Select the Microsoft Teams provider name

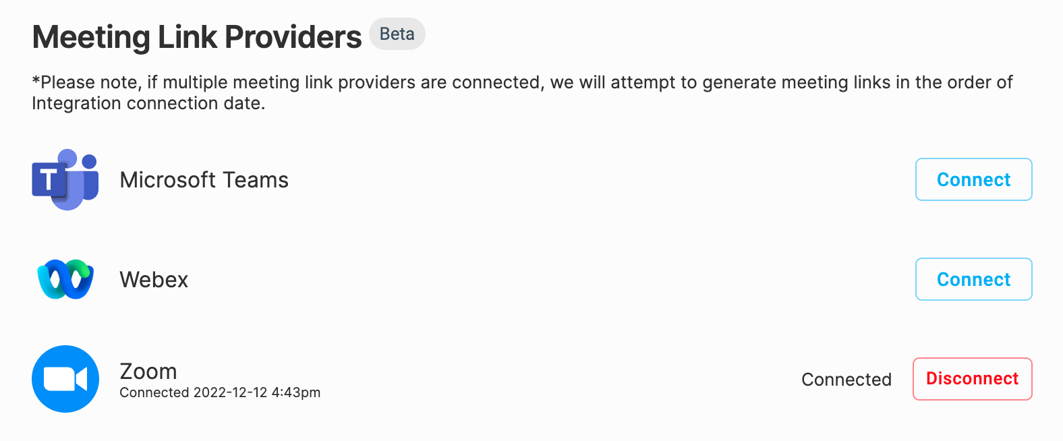click(x=204, y=180)
